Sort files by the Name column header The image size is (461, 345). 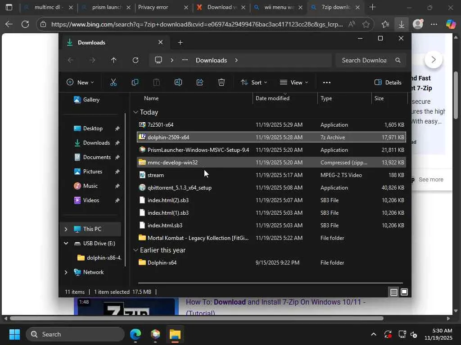pyautogui.click(x=151, y=98)
